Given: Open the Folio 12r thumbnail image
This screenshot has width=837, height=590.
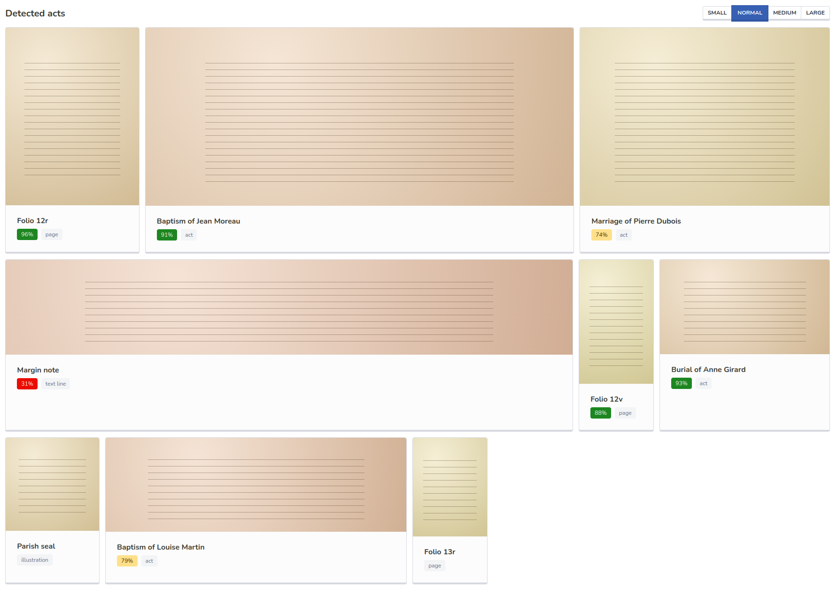Looking at the screenshot, I should coord(72,116).
